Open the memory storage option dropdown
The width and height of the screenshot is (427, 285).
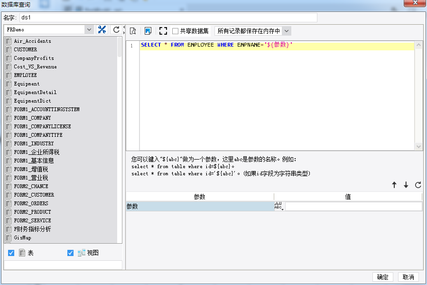(x=287, y=31)
